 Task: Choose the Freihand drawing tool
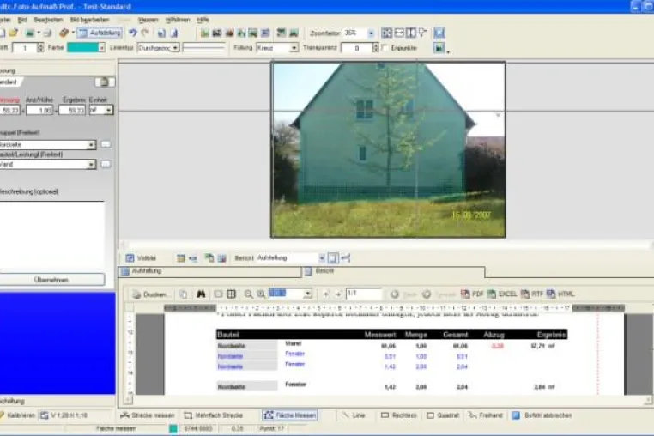click(485, 415)
